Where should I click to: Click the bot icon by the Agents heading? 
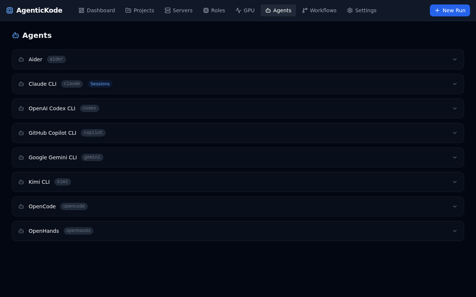16,35
